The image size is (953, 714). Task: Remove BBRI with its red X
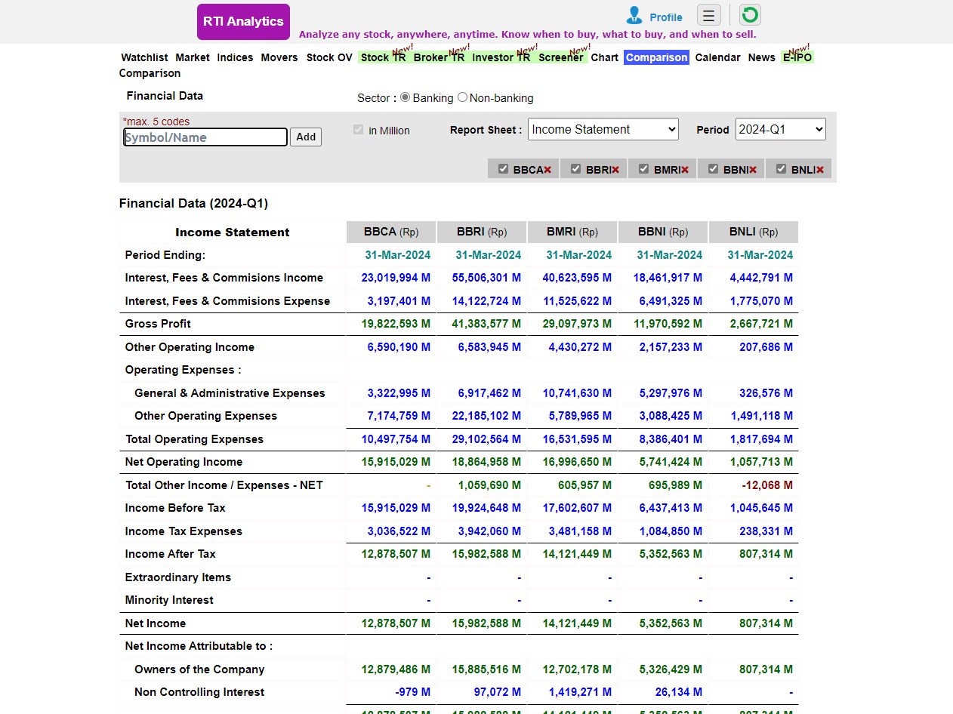(x=615, y=170)
